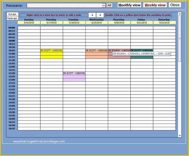The image size is (189, 156).
Task: Go to previous week arrow
Action: click(x=92, y=15)
